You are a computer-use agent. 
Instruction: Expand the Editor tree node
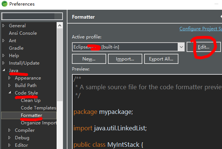point(9,145)
